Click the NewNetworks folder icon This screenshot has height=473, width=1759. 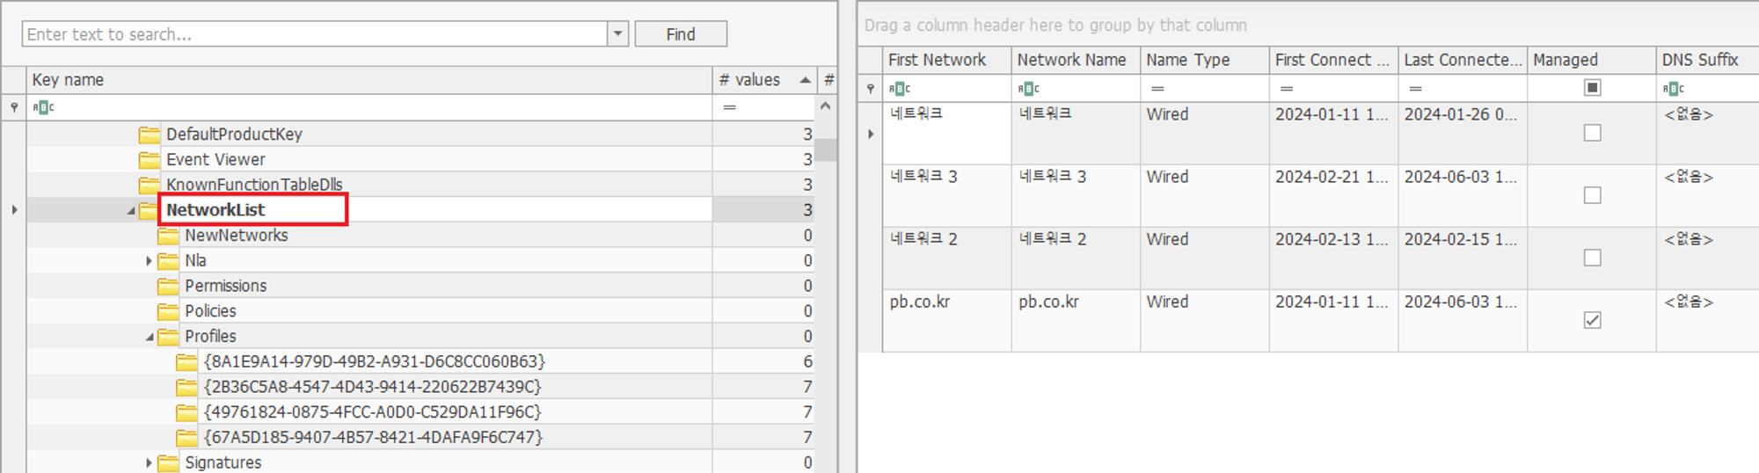pos(168,236)
